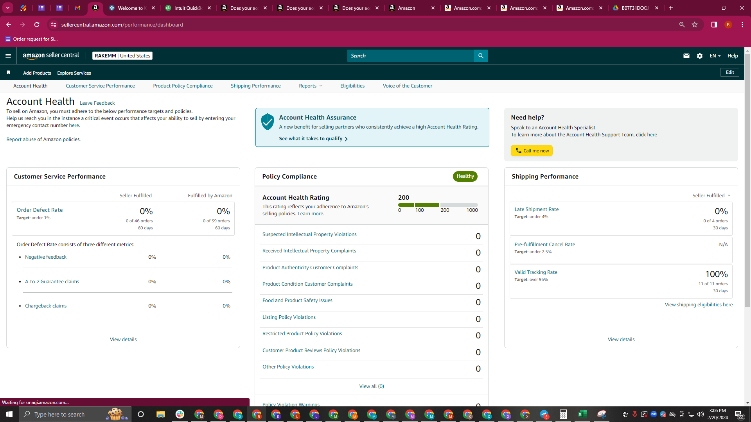Screen dimensions: 751x422
Task: Open the Help link in header
Action: [x=733, y=56]
